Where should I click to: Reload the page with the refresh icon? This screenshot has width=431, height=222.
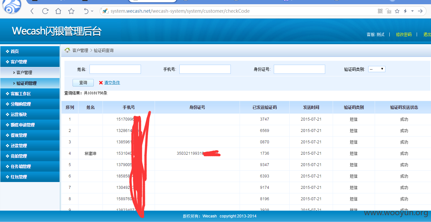(x=45, y=11)
